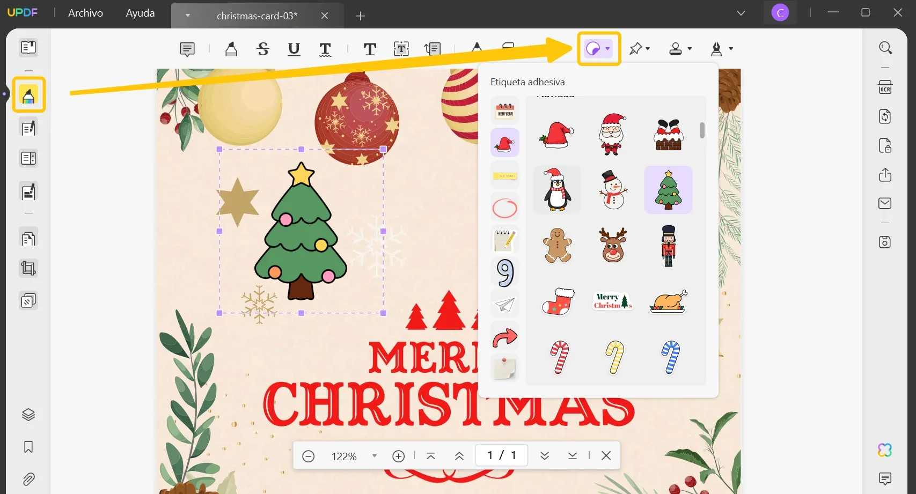Open the Crop pages tool
This screenshot has height=494, width=916.
coord(28,268)
